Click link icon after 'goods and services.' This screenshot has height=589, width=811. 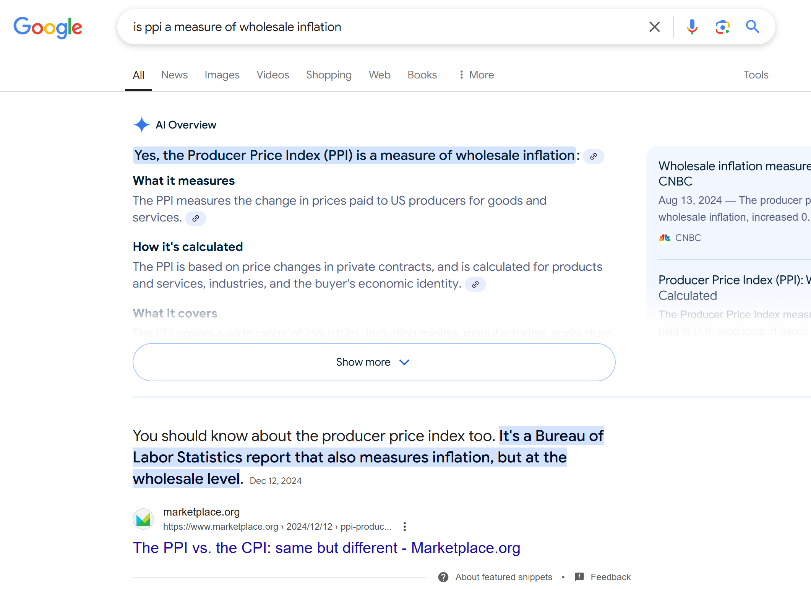coord(196,218)
